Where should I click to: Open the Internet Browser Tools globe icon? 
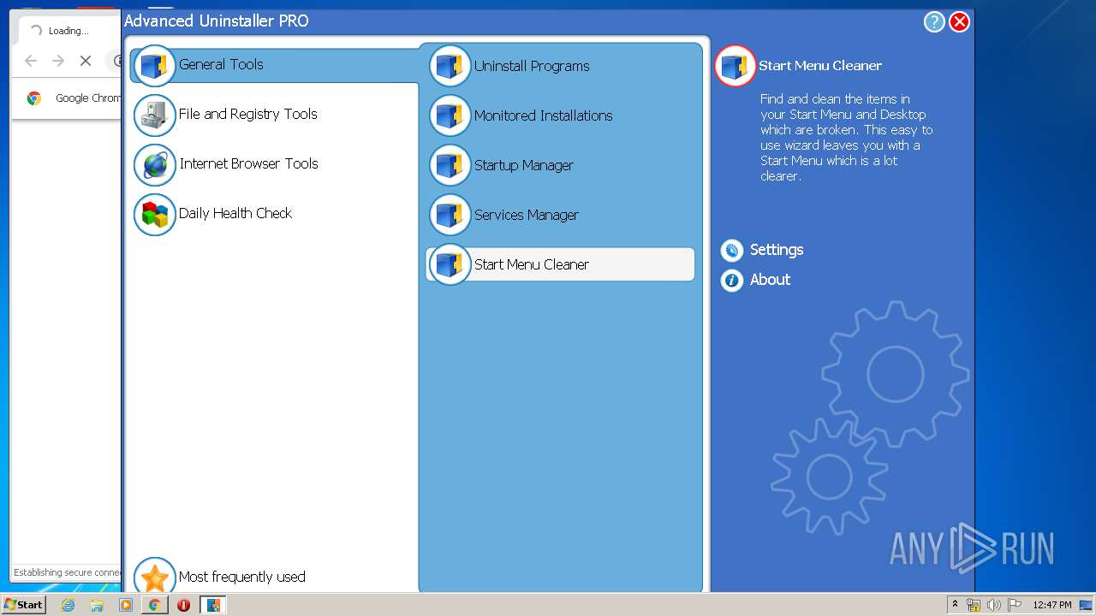155,165
